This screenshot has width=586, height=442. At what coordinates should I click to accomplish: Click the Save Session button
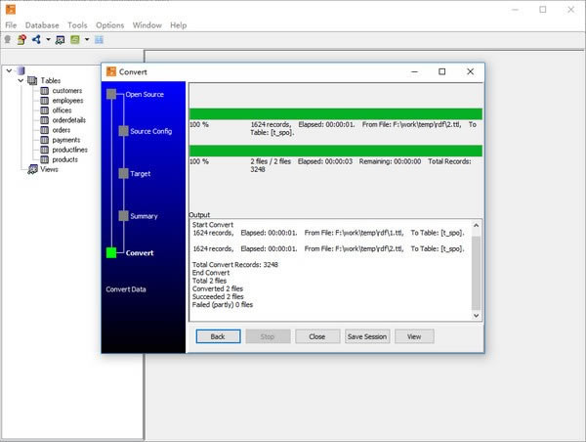coord(367,336)
